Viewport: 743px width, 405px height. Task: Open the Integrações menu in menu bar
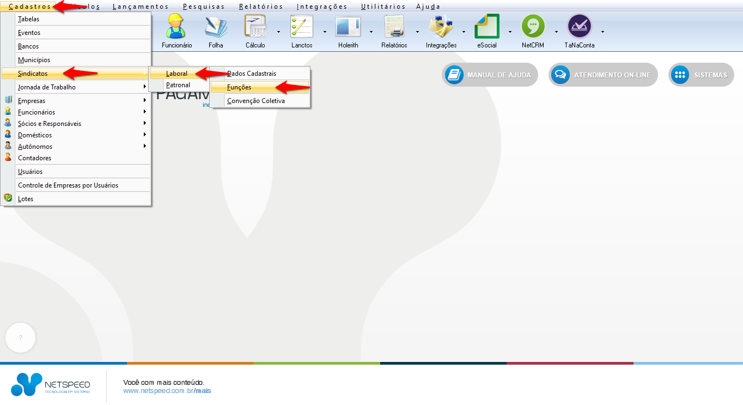[x=322, y=7]
